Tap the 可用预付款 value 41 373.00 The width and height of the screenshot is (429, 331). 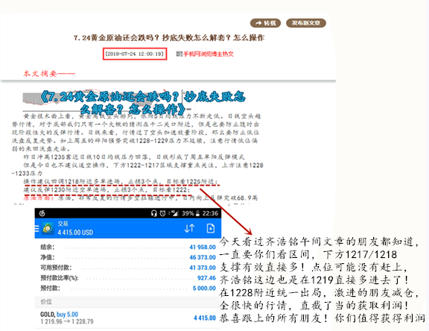[203, 268]
